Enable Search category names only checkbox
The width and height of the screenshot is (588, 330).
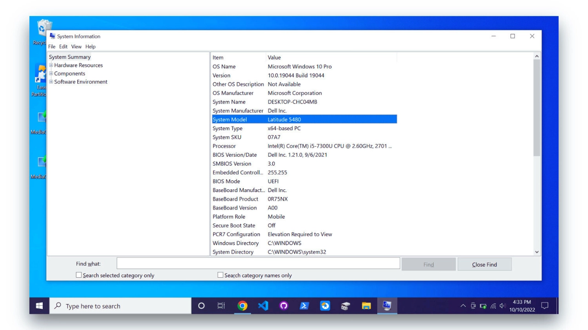220,275
